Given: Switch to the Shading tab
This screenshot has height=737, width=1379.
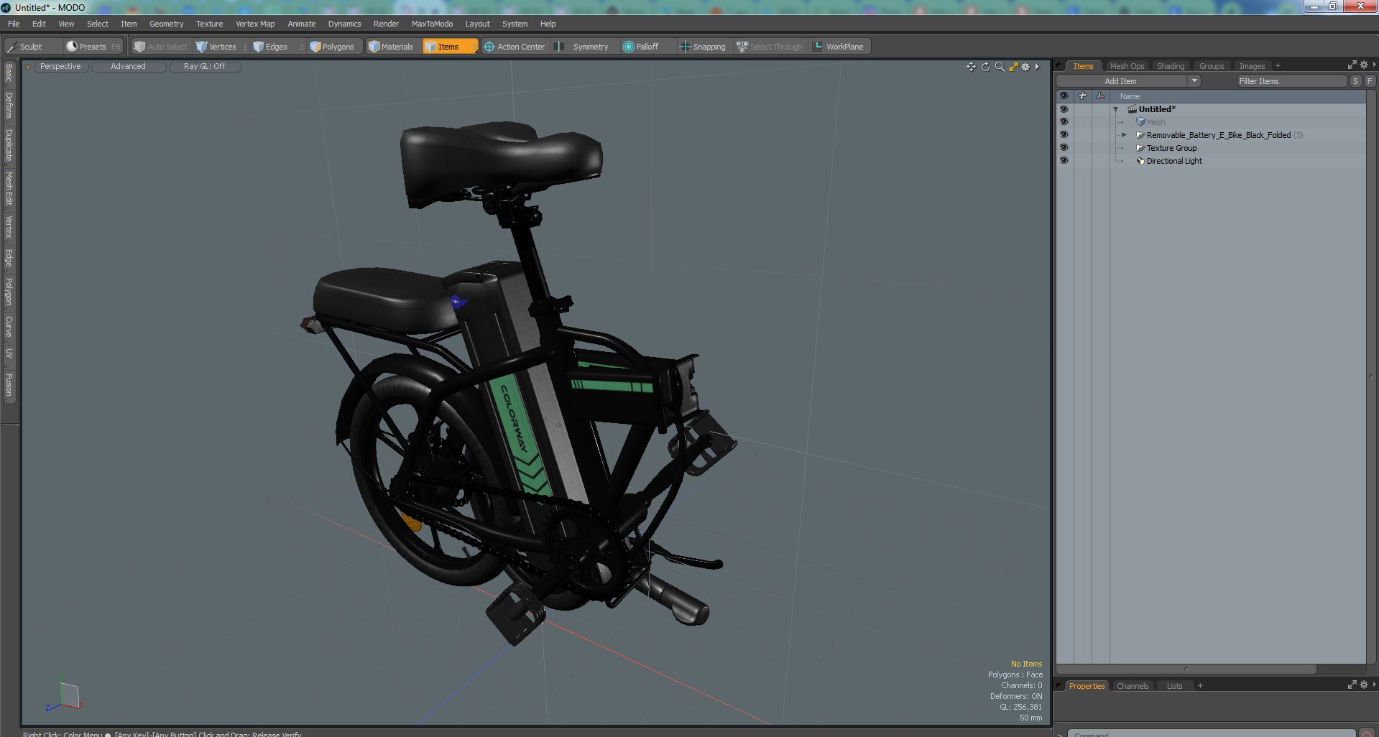Looking at the screenshot, I should 1170,66.
